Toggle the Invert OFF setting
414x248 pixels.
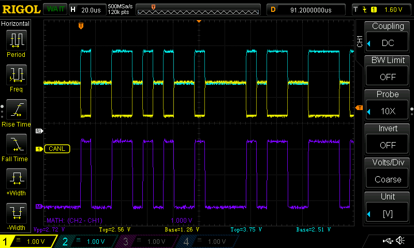tap(387, 145)
